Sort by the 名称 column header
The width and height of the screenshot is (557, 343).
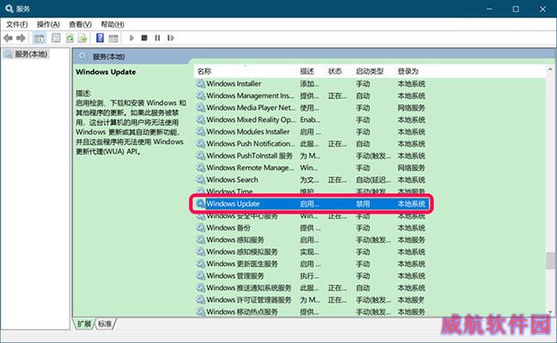click(x=246, y=71)
